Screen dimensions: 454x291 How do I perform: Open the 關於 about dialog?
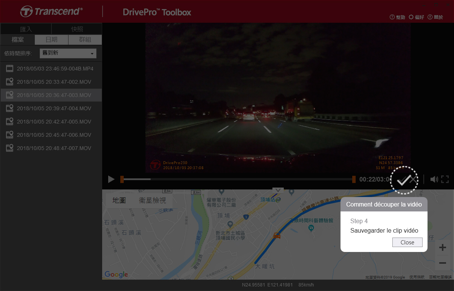point(435,17)
